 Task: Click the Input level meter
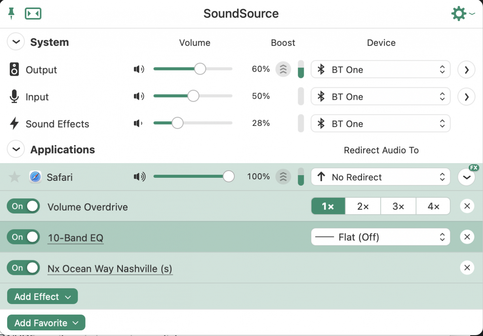point(301,96)
